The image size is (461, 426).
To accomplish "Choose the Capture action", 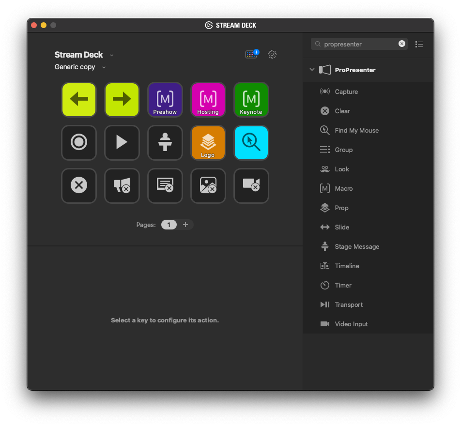I will [x=369, y=91].
